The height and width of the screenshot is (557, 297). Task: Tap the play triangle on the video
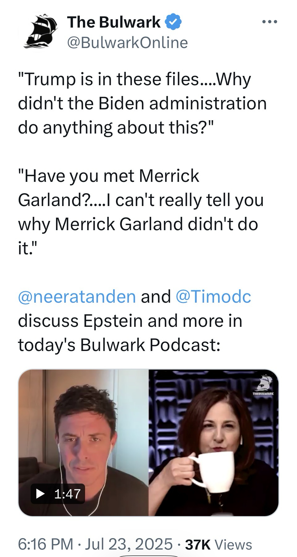40,494
